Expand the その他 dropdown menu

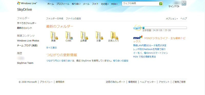105,4
